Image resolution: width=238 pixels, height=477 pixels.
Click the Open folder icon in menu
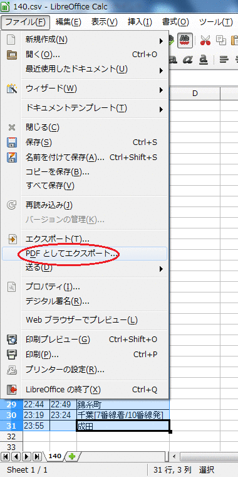(11, 55)
